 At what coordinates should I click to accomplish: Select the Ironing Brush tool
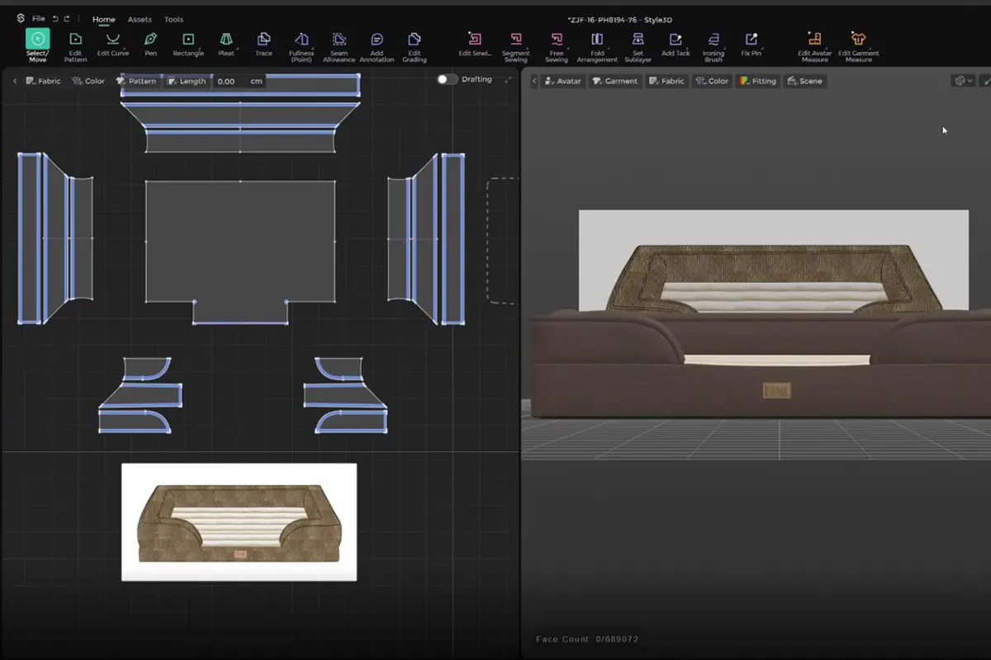(714, 46)
